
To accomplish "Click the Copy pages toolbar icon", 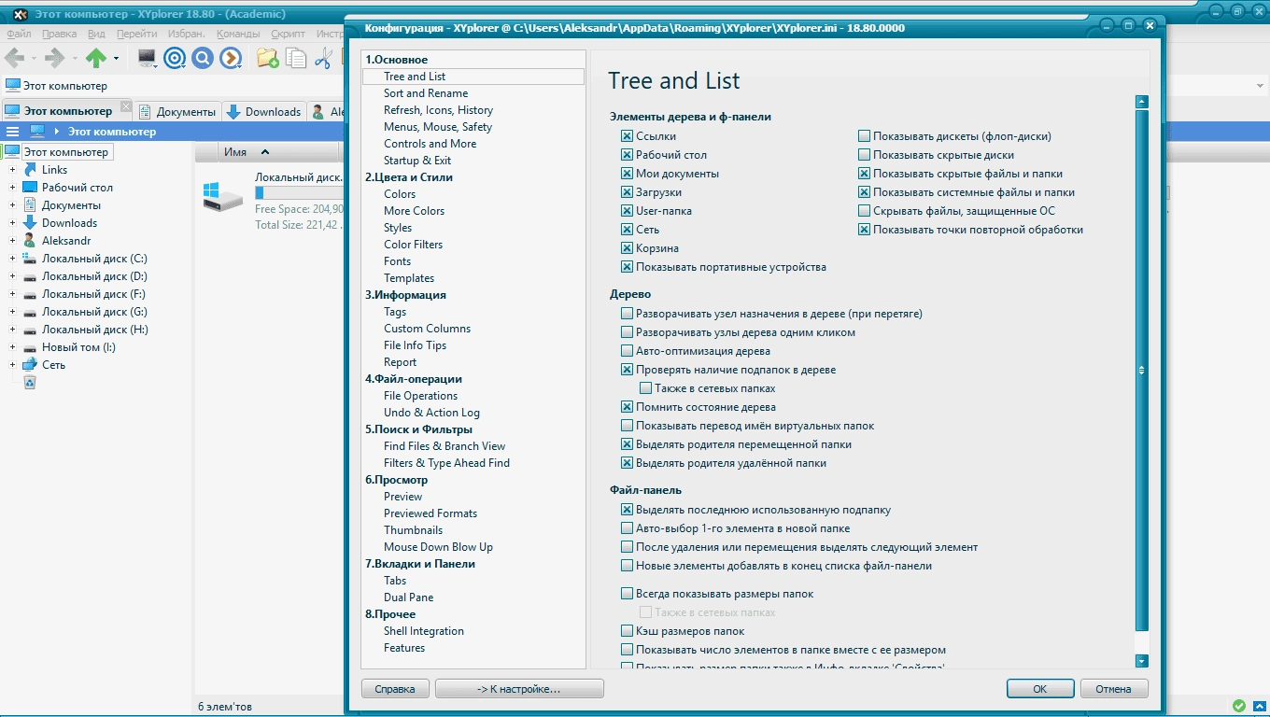I will click(x=296, y=58).
